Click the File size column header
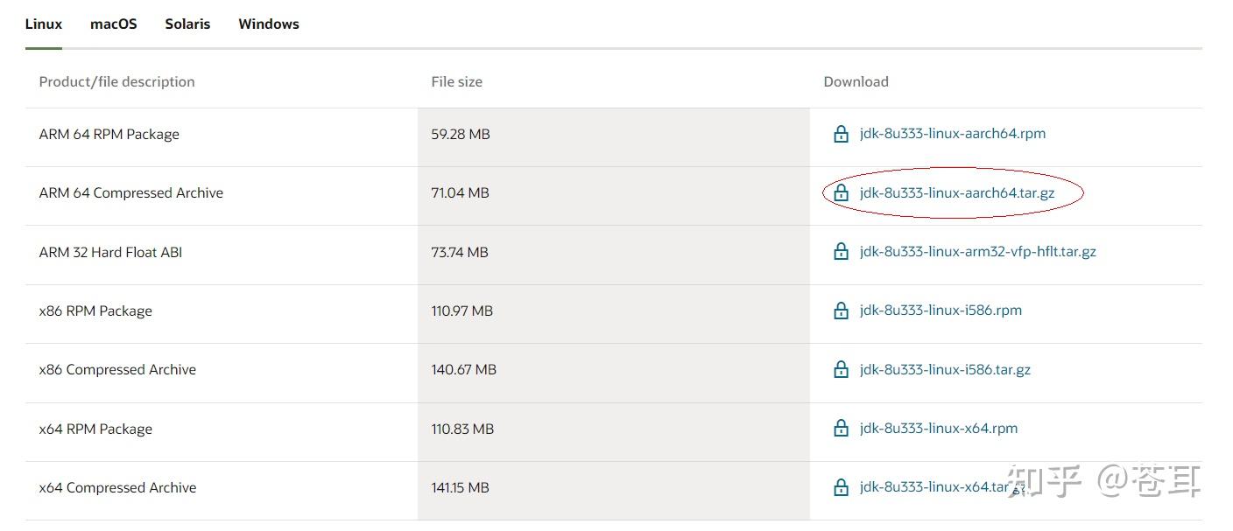Viewport: 1233px width, 531px height. tap(456, 81)
